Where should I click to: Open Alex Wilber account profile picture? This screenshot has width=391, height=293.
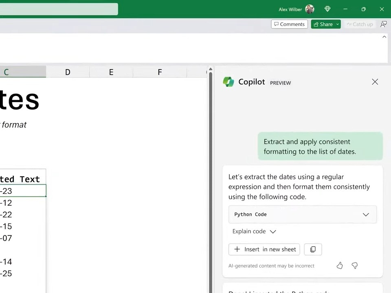click(310, 9)
